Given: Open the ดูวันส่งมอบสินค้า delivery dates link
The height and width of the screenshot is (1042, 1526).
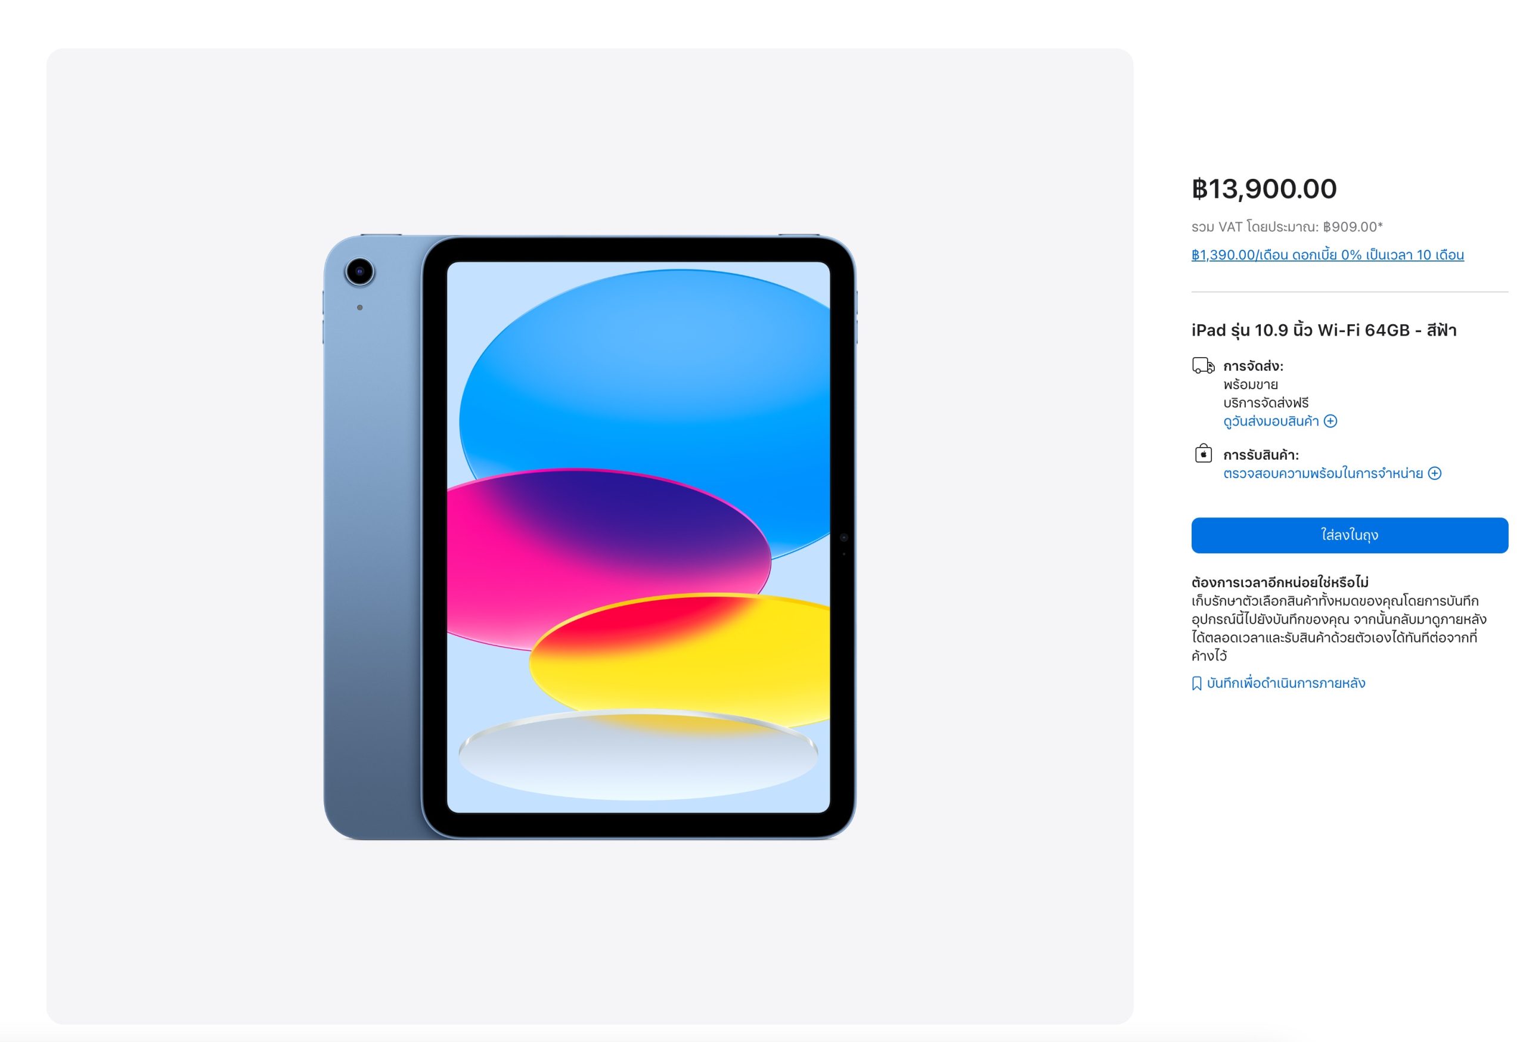Looking at the screenshot, I should pos(1270,421).
